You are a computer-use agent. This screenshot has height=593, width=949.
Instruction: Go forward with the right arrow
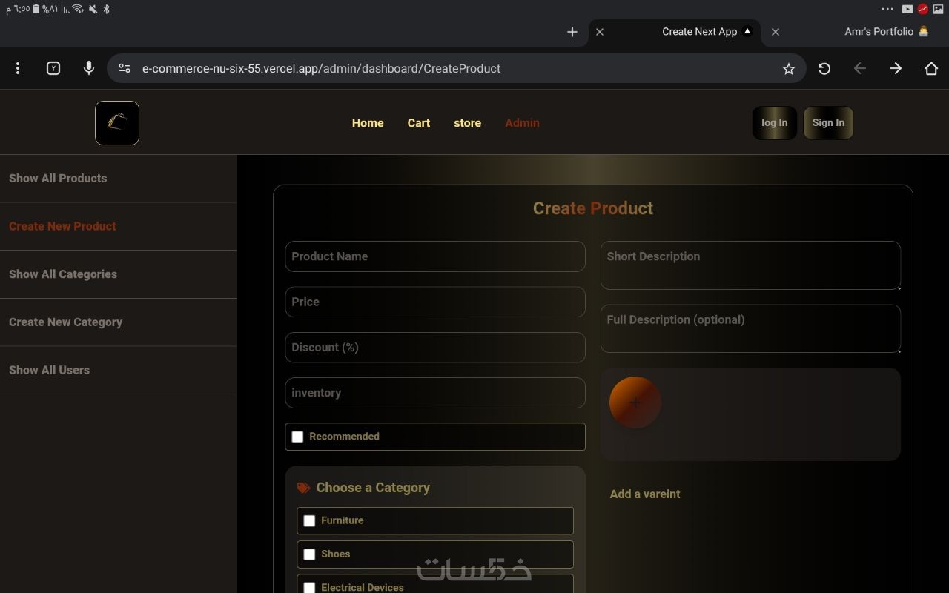896,68
